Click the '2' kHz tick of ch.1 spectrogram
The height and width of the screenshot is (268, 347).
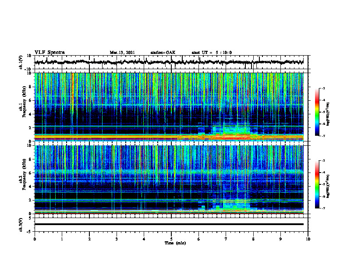pos(30,128)
